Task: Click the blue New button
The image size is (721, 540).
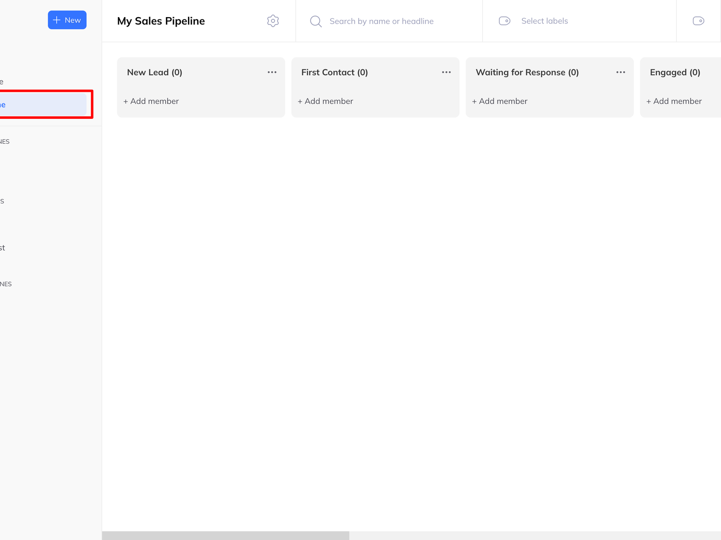Action: (67, 20)
